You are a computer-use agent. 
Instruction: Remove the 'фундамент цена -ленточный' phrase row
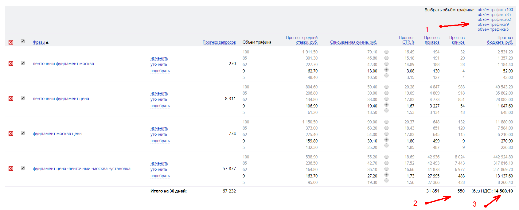(x=11, y=169)
